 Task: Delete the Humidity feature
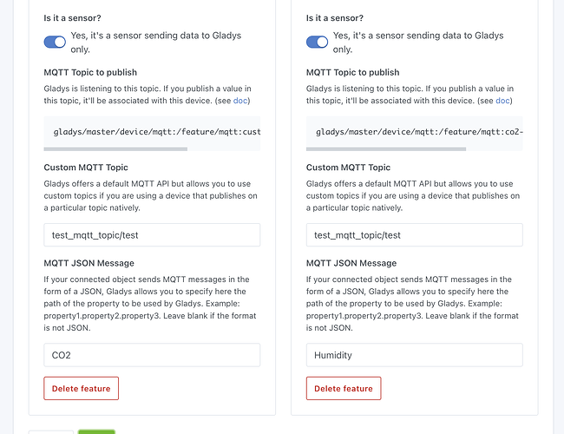[344, 388]
